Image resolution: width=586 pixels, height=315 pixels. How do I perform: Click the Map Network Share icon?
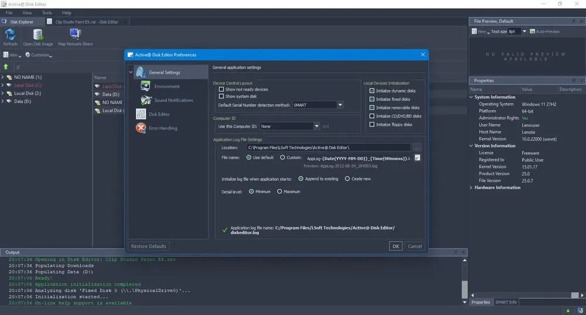tap(75, 35)
